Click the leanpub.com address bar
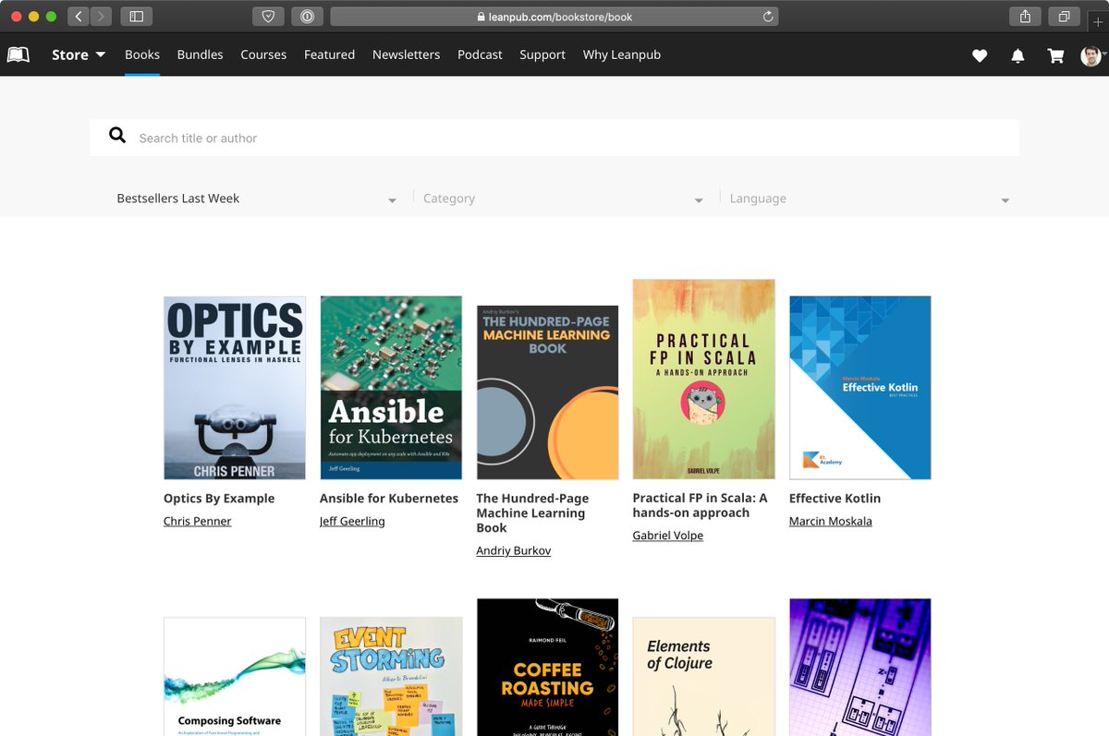Image resolution: width=1109 pixels, height=736 pixels. 554,17
